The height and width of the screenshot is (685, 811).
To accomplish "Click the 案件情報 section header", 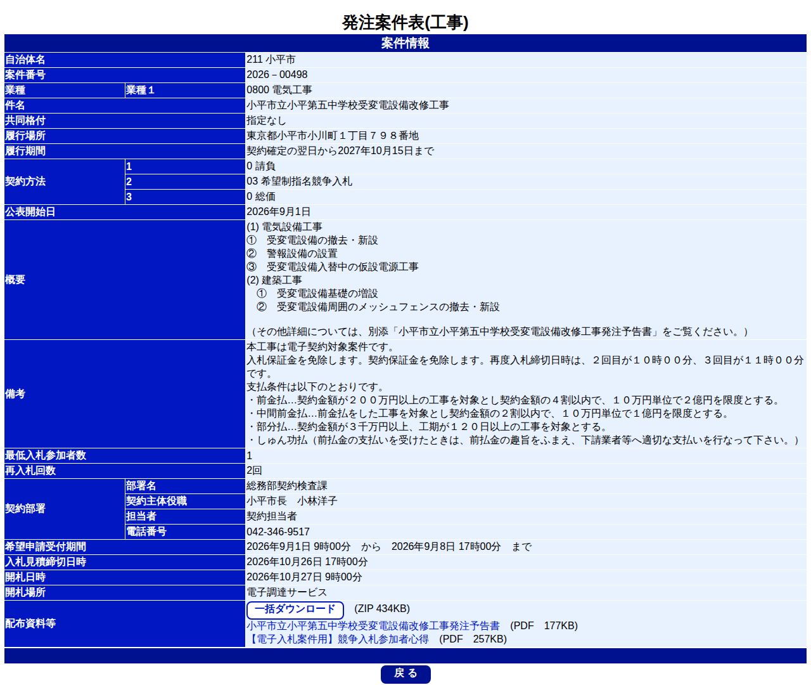I will pos(405,43).
